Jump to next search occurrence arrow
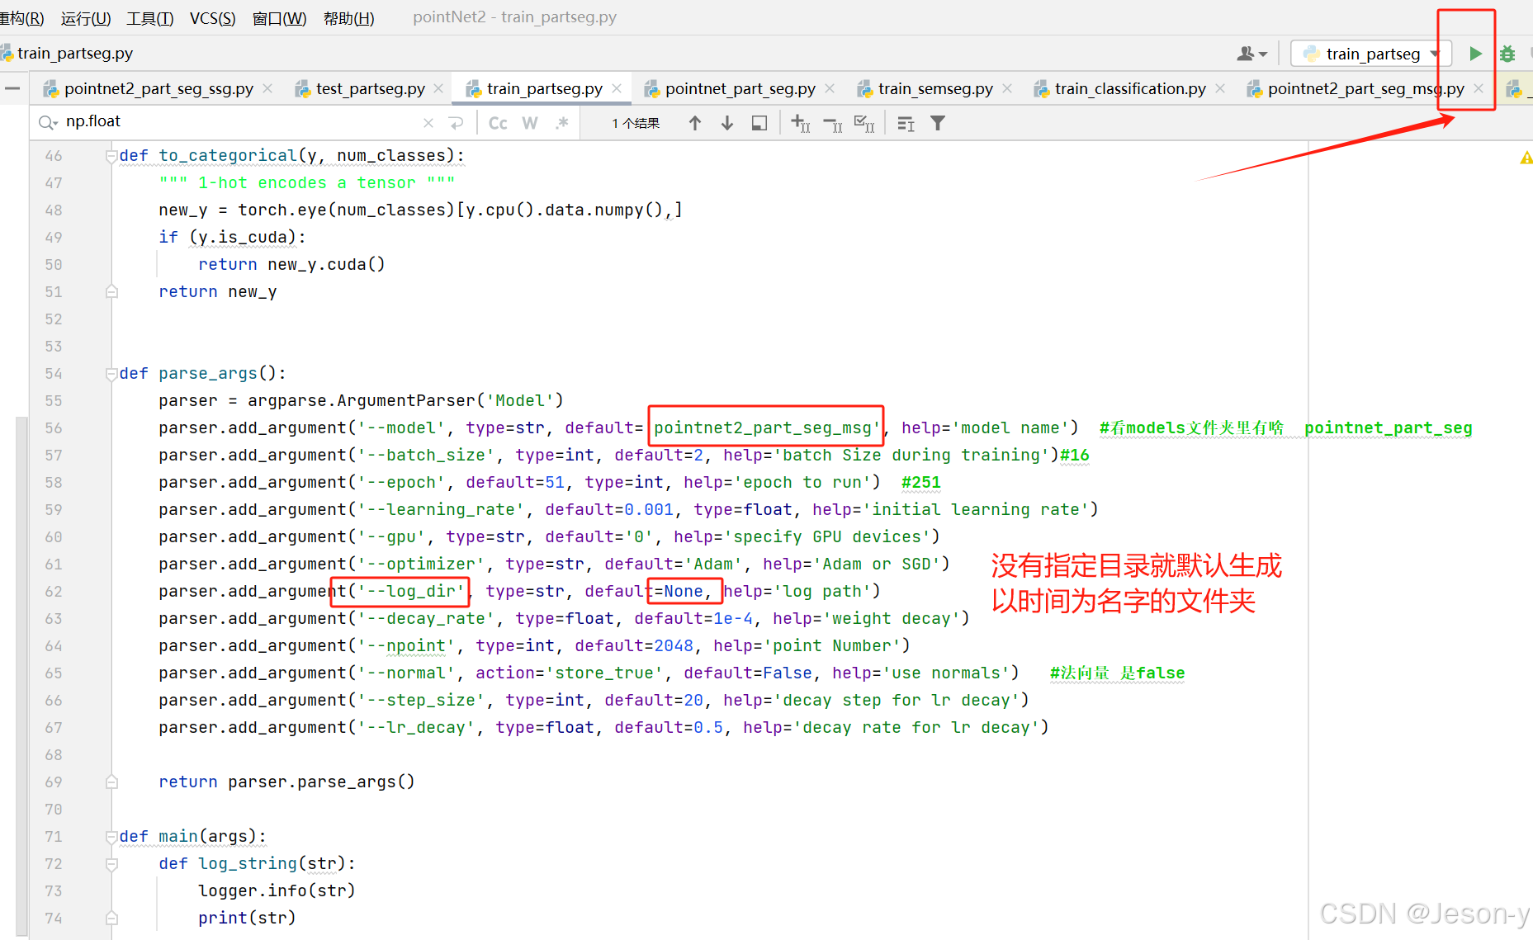This screenshot has width=1533, height=940. click(x=727, y=123)
